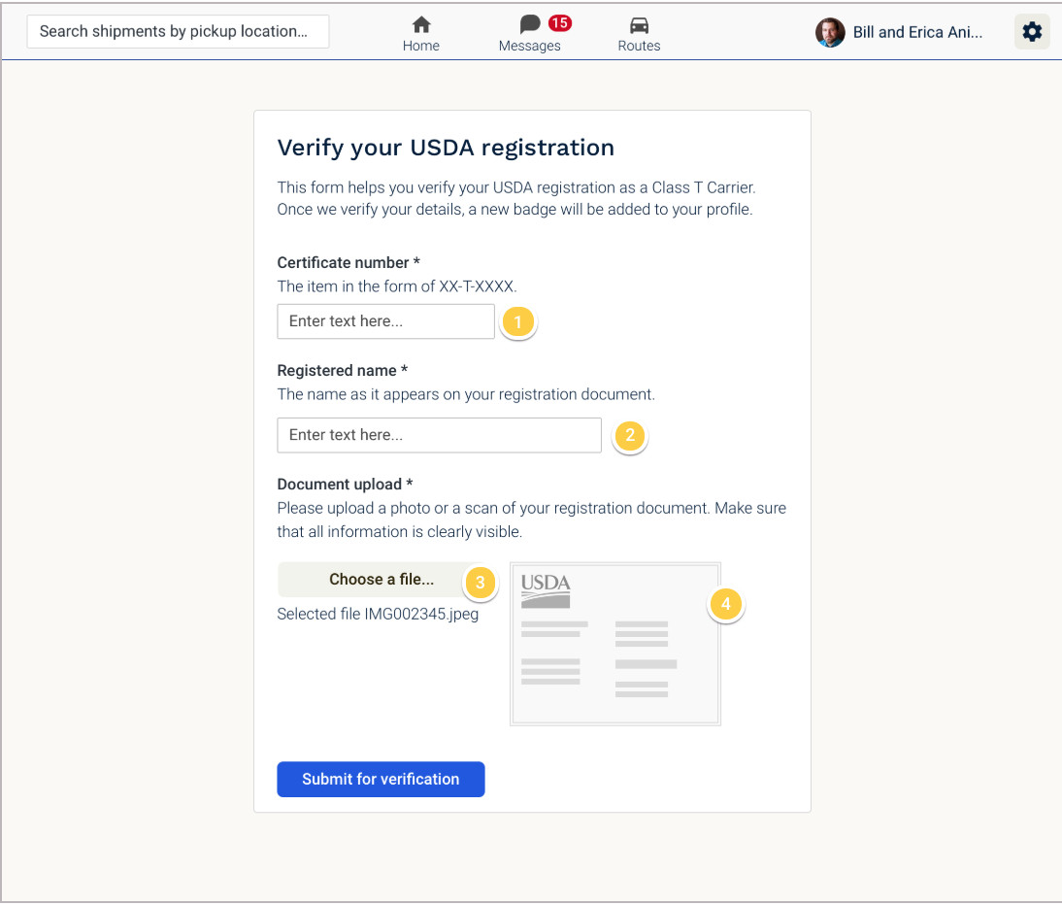The width and height of the screenshot is (1062, 905).
Task: Click the Registered name label
Action: (342, 371)
